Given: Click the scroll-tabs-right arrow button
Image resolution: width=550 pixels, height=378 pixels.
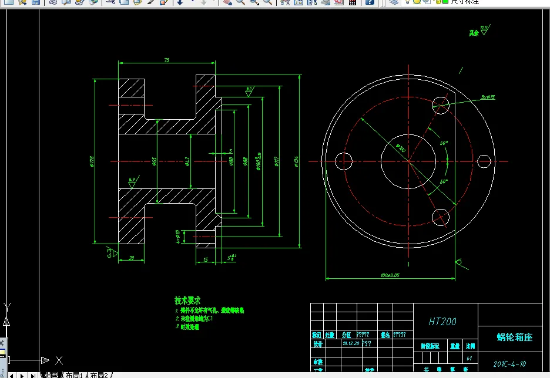Looking at the screenshot, I should pos(22,376).
